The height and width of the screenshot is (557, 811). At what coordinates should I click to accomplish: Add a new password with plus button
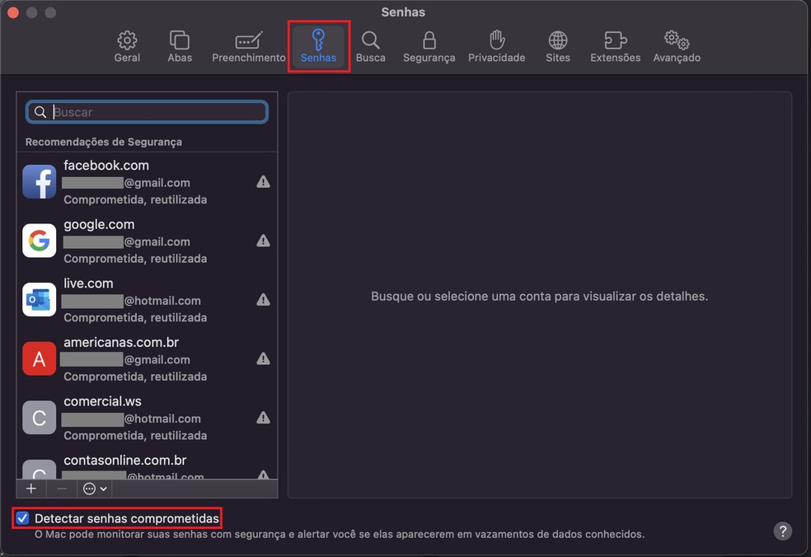31,489
